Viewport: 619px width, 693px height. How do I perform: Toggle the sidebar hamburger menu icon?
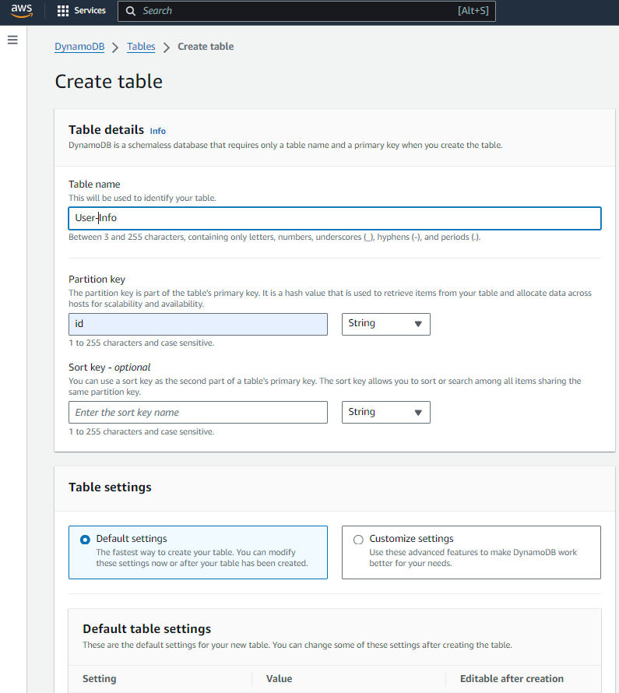[x=12, y=39]
